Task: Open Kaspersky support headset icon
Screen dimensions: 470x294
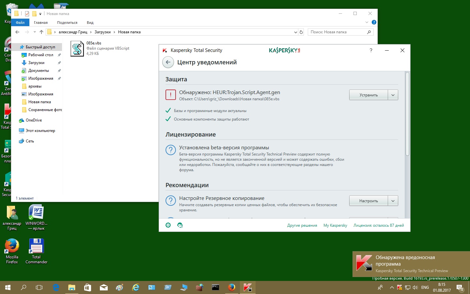Action: tap(180, 225)
